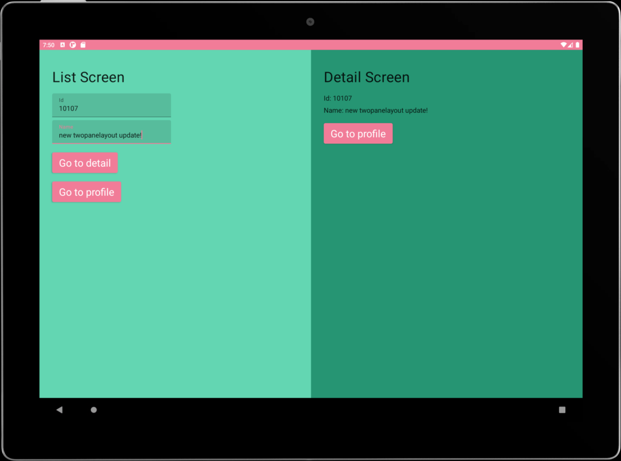Select the List Screen heading

coord(89,78)
